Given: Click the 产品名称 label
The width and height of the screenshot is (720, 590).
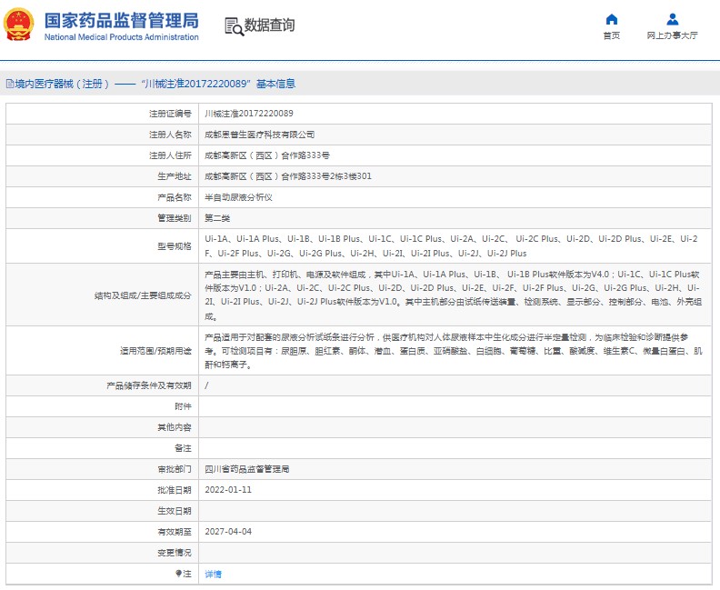Looking at the screenshot, I should (175, 197).
